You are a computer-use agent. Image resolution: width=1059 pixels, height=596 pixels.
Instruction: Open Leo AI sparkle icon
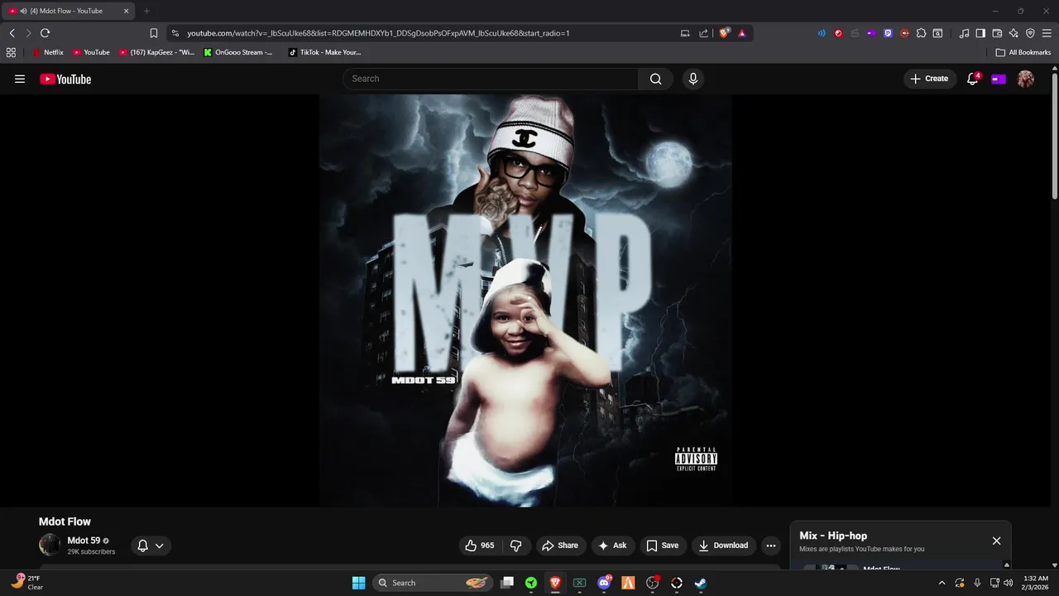tap(1013, 33)
